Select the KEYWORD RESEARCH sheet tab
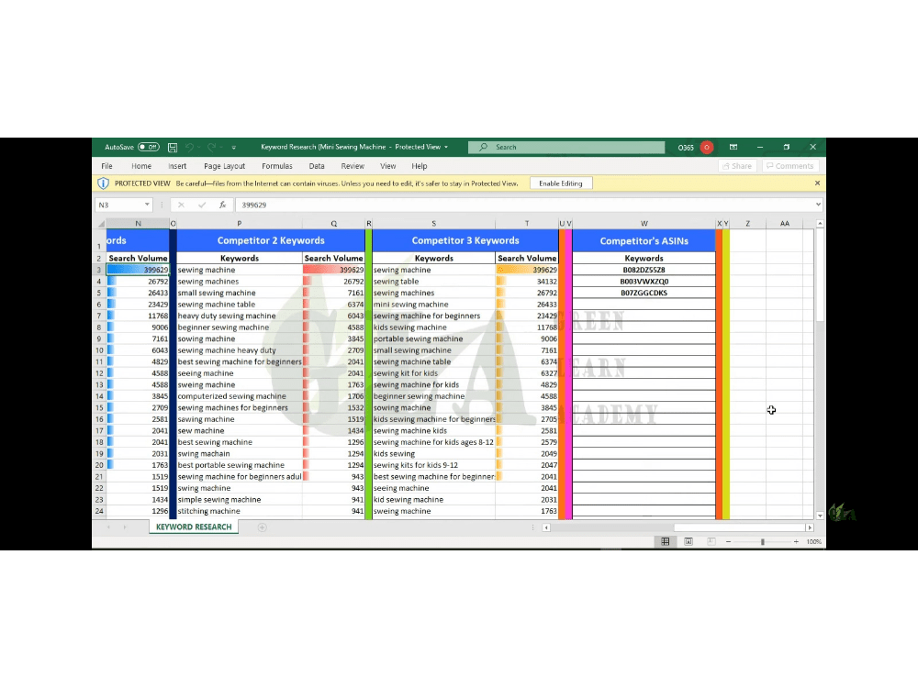The width and height of the screenshot is (918, 688). [x=194, y=527]
